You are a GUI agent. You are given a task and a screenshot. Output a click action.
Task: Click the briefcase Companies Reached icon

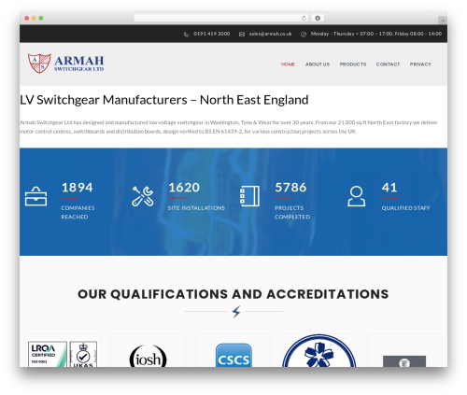point(36,196)
